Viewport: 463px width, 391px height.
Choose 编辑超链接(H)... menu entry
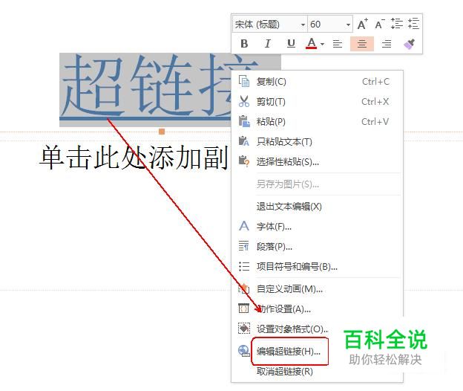click(x=289, y=352)
